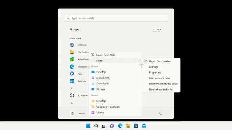The image size is (232, 130).
Task: Click the 3D Viewer app label
Action: (x=83, y=95)
